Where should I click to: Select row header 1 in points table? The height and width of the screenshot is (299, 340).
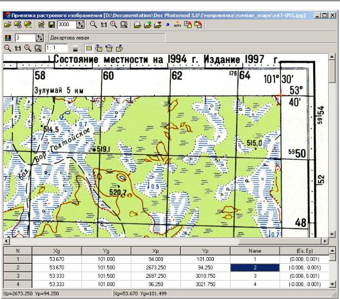(18, 259)
